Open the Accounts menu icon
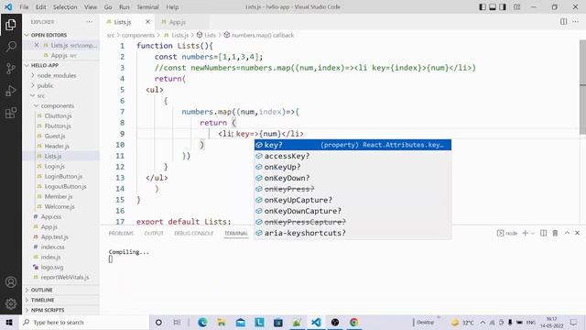Image resolution: width=586 pixels, height=330 pixels. point(11,282)
